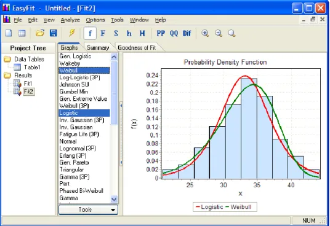Open the Tools menu in menu bar
The image size is (330, 226).
click(117, 20)
